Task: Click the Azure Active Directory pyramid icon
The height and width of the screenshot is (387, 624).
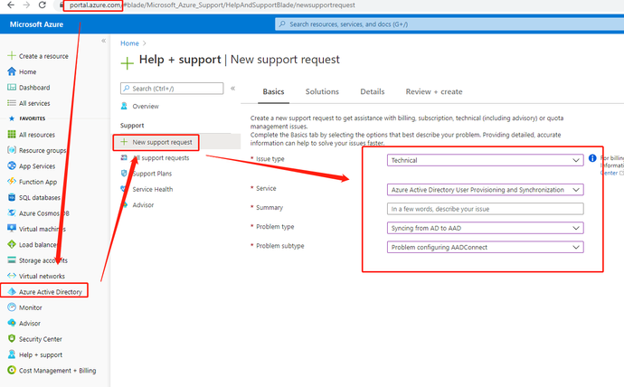Action: click(x=12, y=291)
